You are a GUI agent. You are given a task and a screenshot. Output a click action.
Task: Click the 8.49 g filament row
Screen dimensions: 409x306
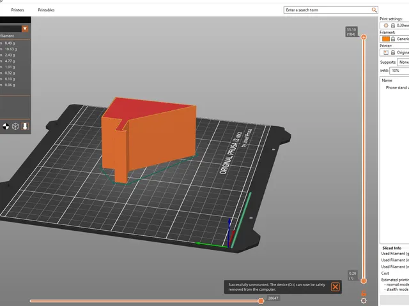[15, 43]
